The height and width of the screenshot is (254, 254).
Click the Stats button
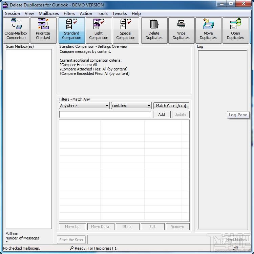127,227
